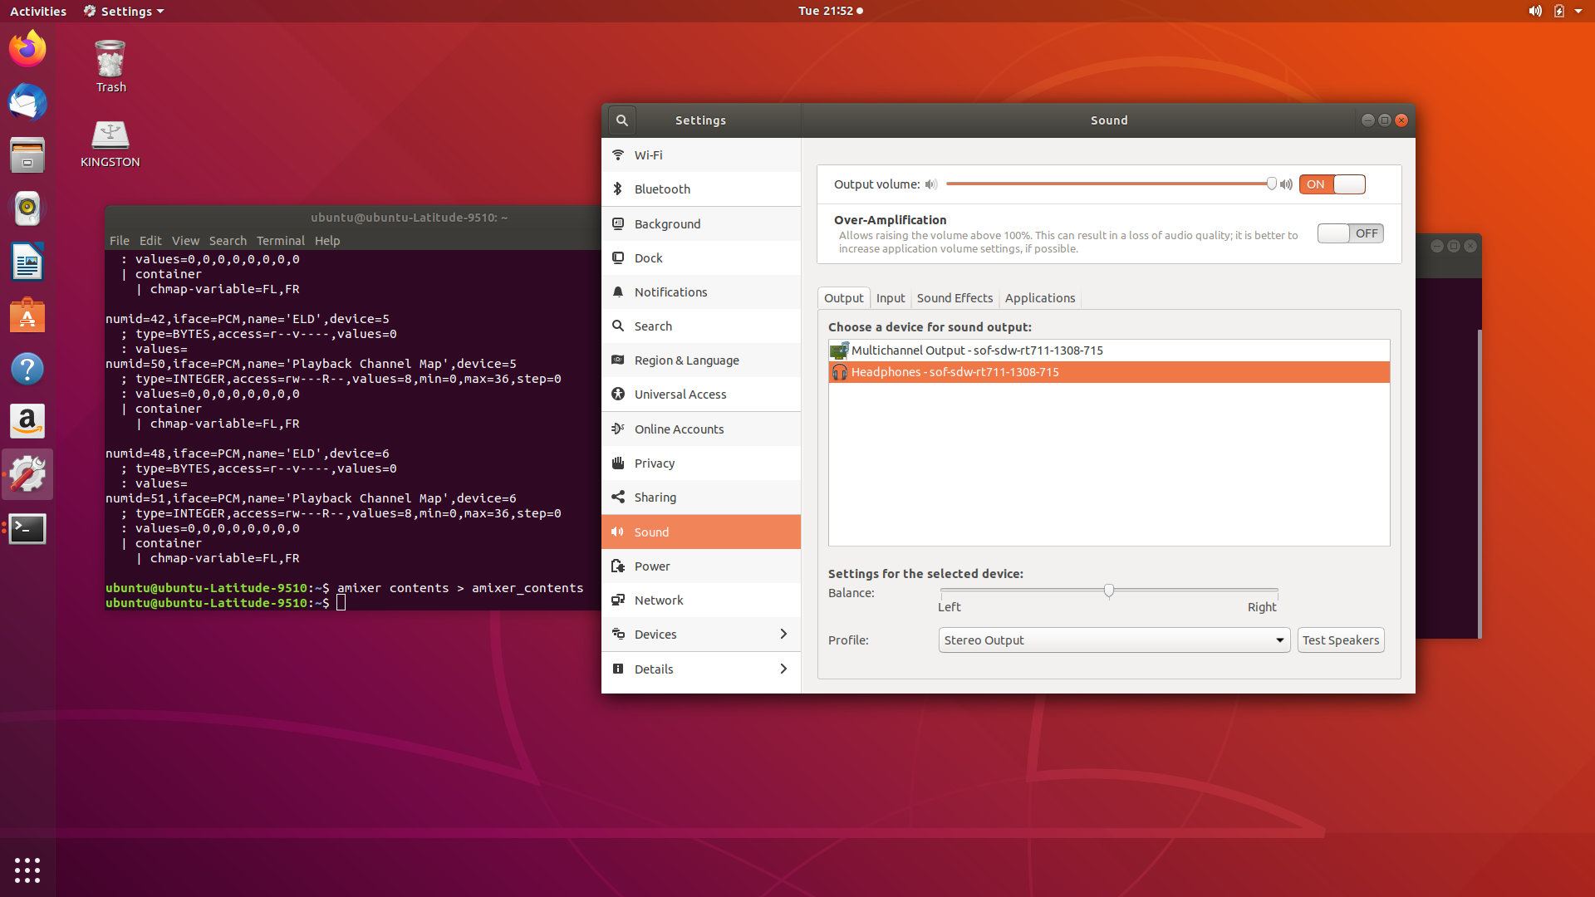Open the system menu arrow in top bar

tap(1578, 11)
